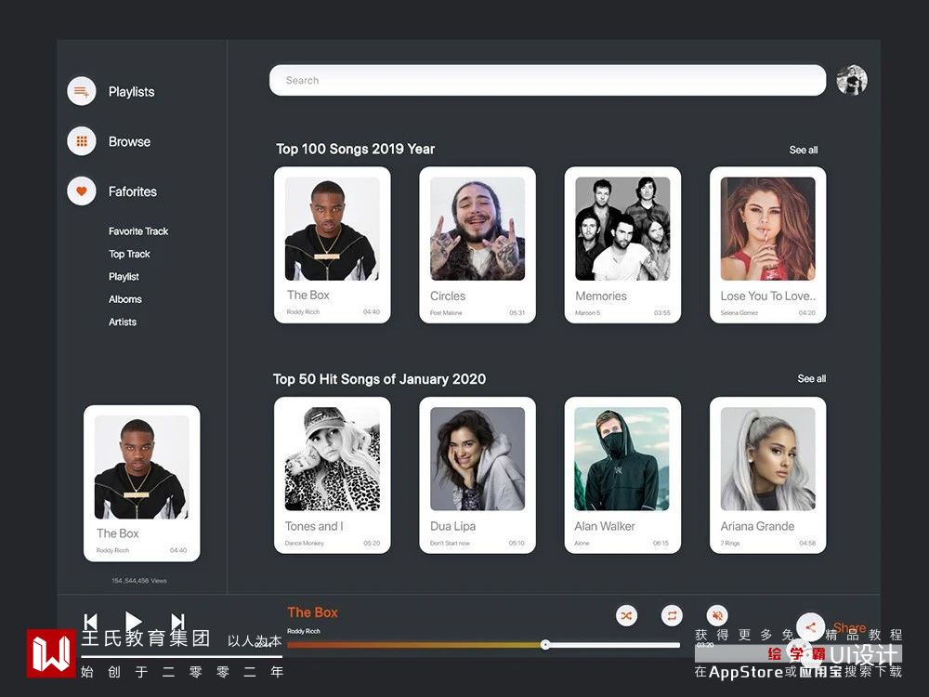
Task: Open Lose You To Love song card
Action: 768,244
